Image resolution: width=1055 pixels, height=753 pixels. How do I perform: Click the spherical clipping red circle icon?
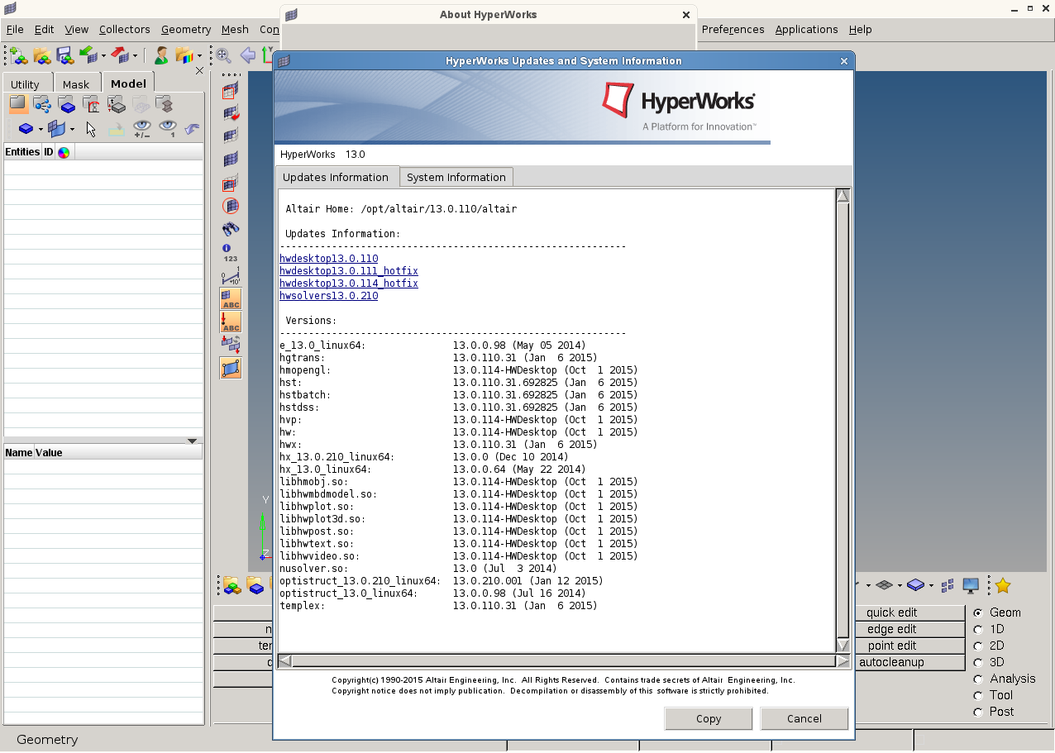[x=231, y=206]
